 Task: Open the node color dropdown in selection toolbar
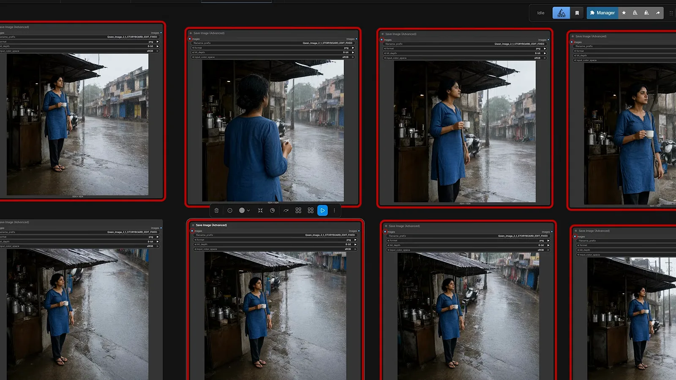click(x=245, y=210)
